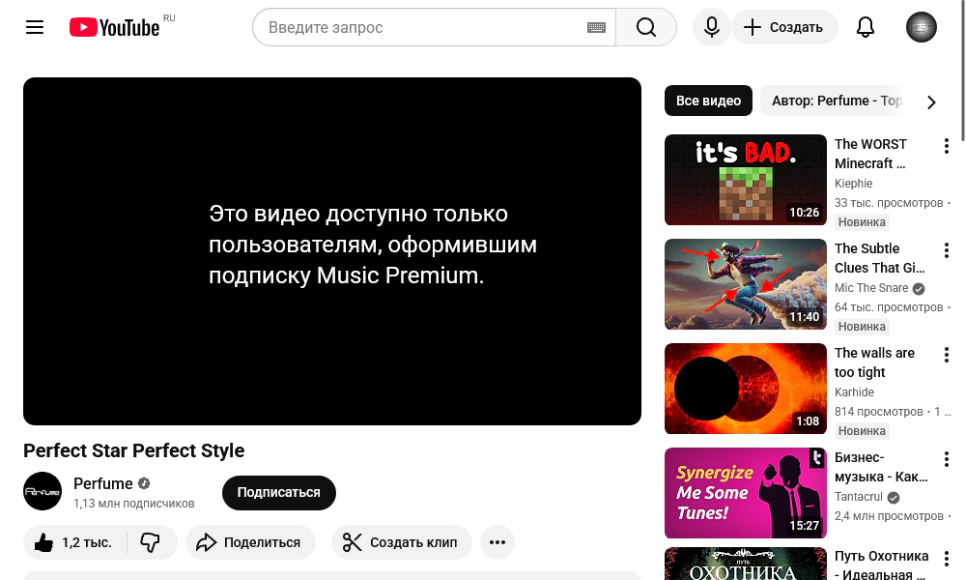
Task: Click the Perfect Star Perfect Style title
Action: (133, 450)
